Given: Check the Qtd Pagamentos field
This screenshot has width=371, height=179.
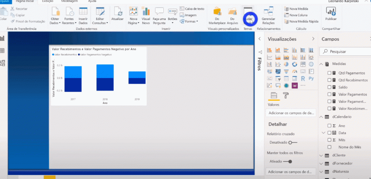Looking at the screenshot, I should point(329,73).
